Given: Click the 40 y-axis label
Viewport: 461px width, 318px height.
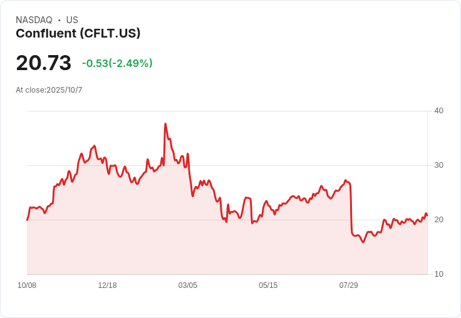Looking at the screenshot, I should coord(438,111).
